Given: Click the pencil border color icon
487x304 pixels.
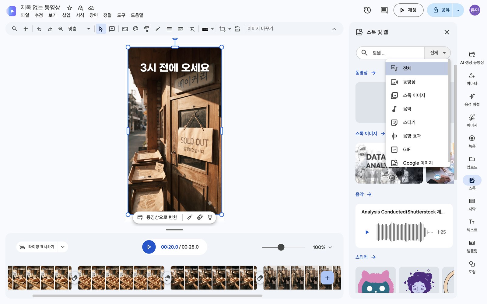Looking at the screenshot, I should coord(158,29).
